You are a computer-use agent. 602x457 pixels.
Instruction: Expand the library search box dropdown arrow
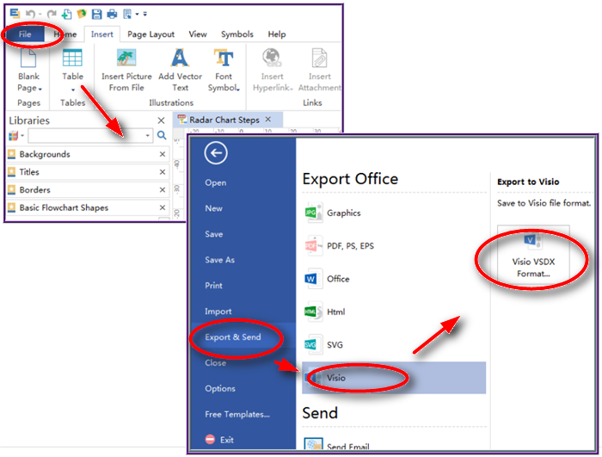147,136
